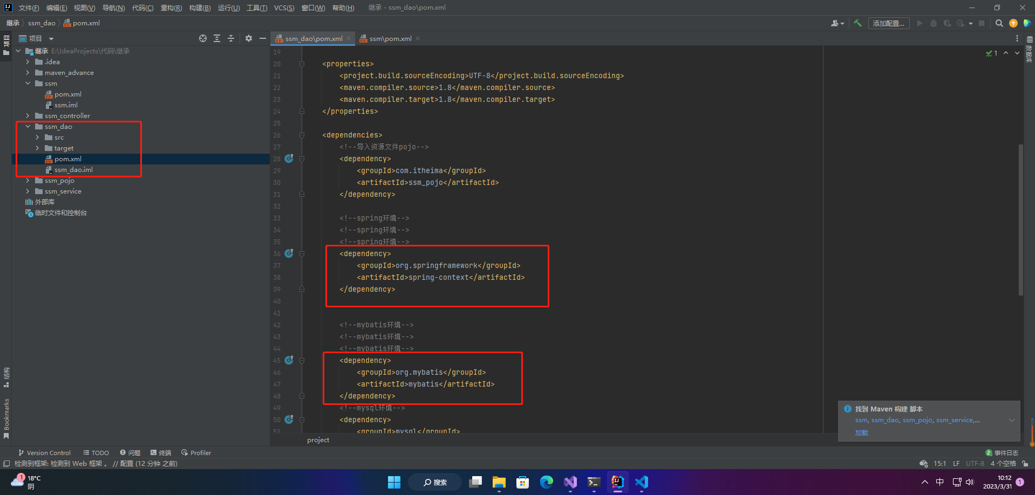
Task: Open the project view dropdown arrow
Action: 51,39
